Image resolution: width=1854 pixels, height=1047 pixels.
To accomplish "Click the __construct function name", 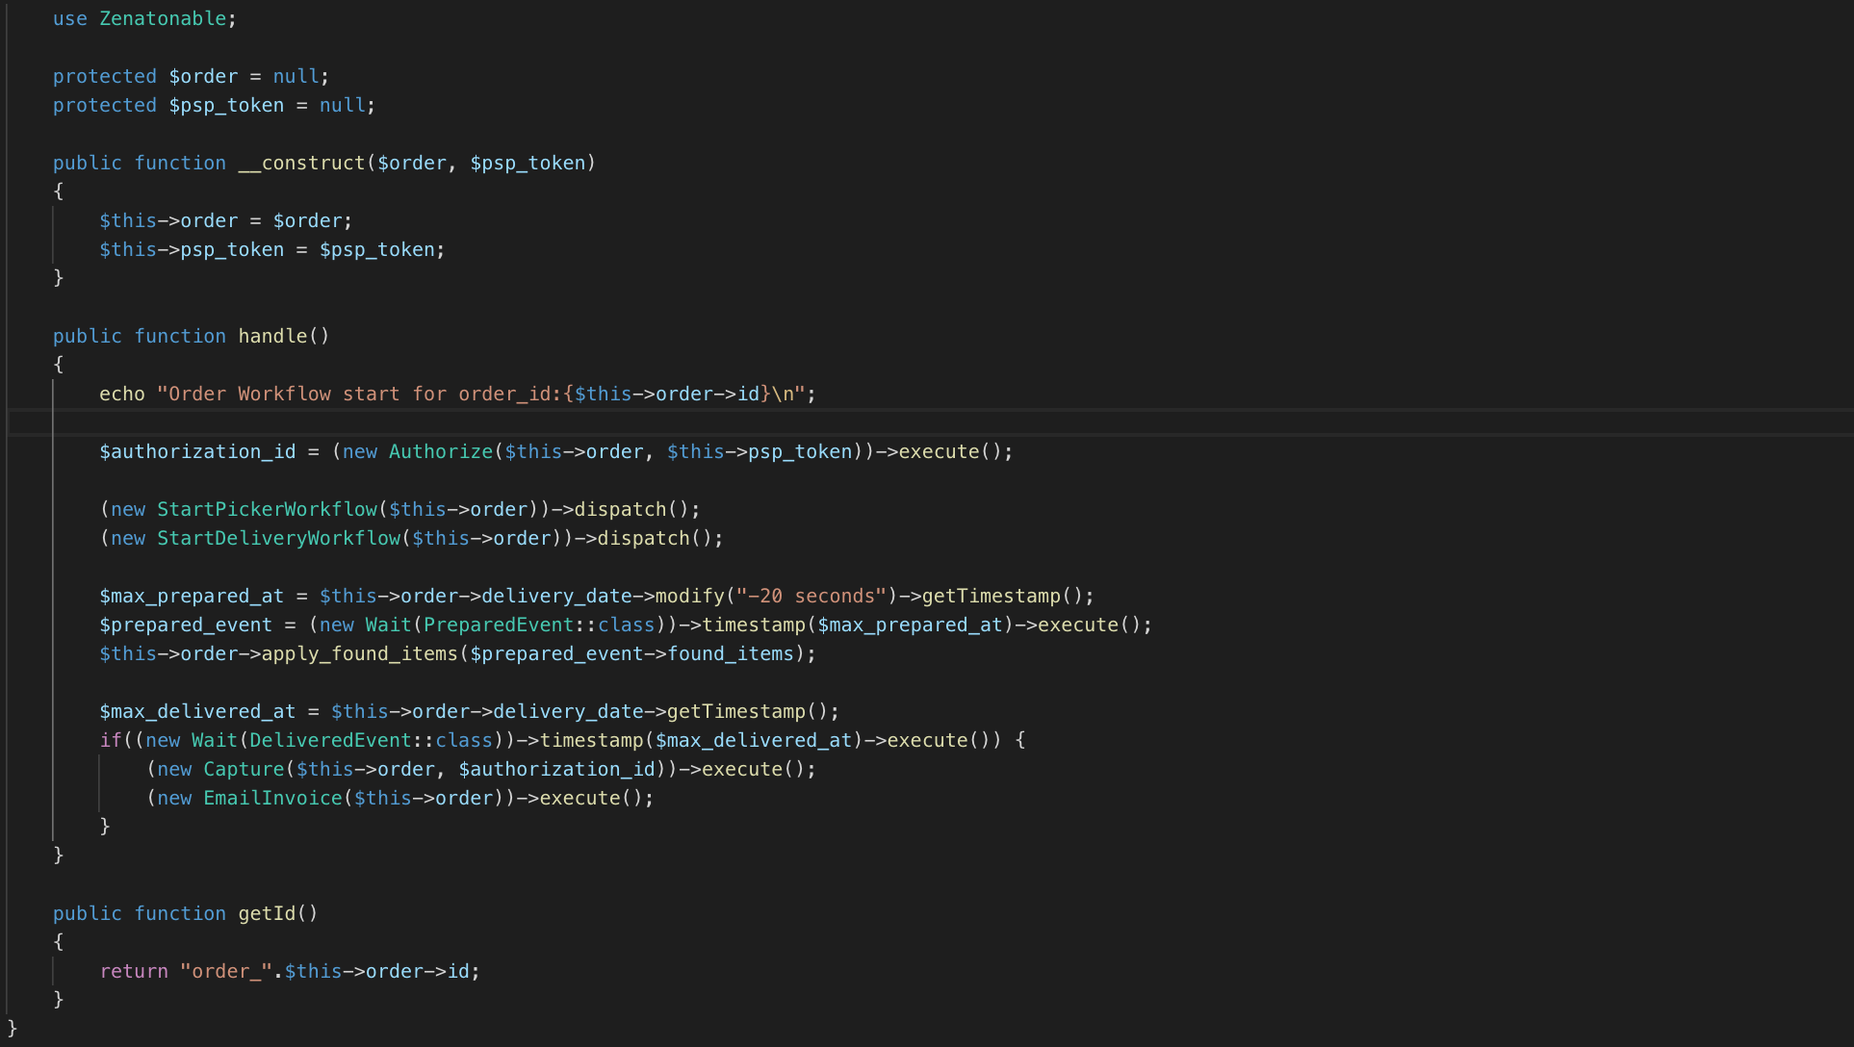I will (x=301, y=163).
